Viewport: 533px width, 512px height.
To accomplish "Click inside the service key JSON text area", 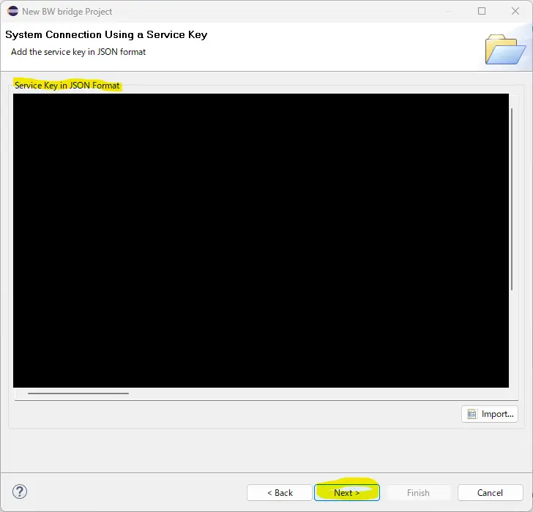I will (261, 241).
